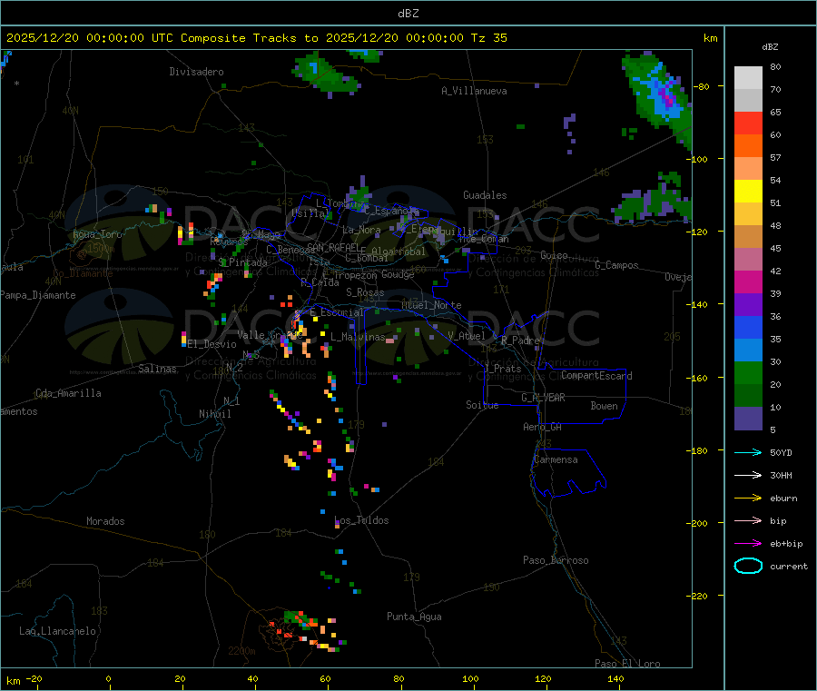This screenshot has height=691, width=817.
Task: Click the Punta_Agua map label
Action: (414, 617)
